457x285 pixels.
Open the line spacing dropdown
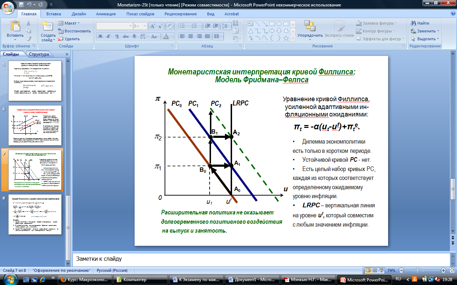226,26
